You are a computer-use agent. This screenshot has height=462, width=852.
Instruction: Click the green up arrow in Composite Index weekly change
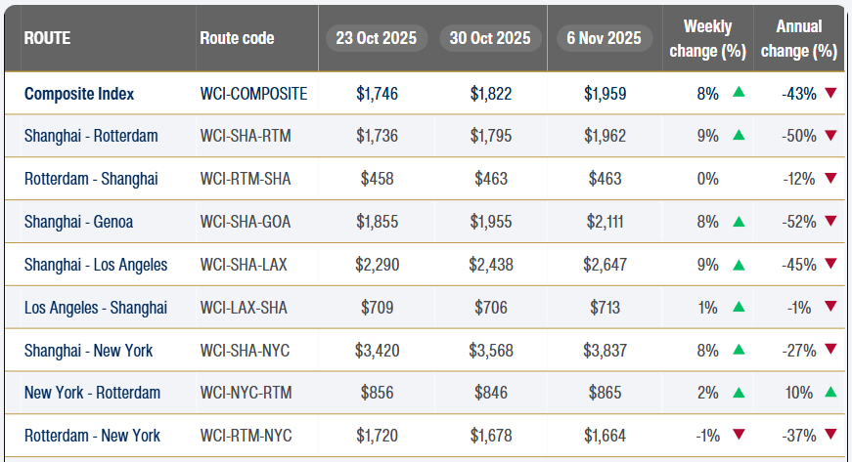tap(739, 94)
